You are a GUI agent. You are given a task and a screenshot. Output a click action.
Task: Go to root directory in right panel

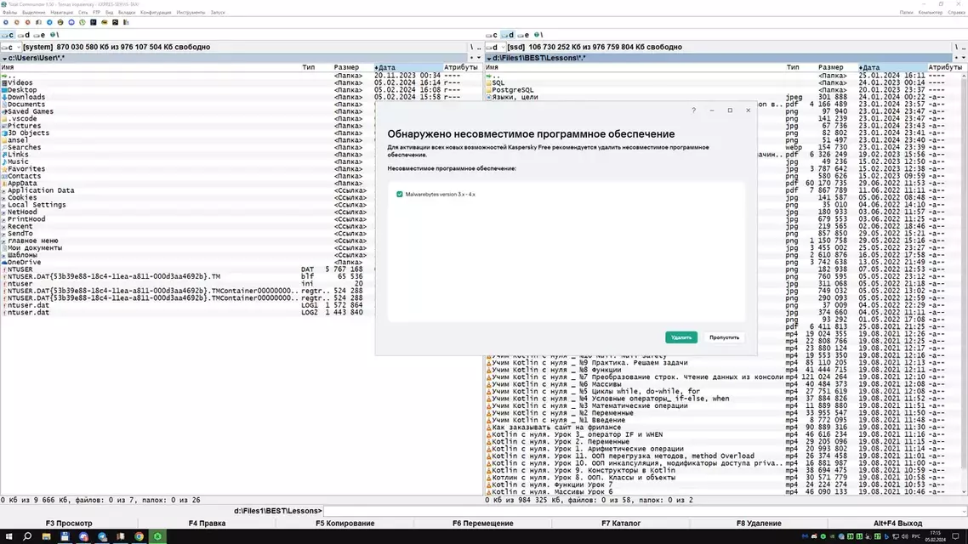click(x=956, y=47)
